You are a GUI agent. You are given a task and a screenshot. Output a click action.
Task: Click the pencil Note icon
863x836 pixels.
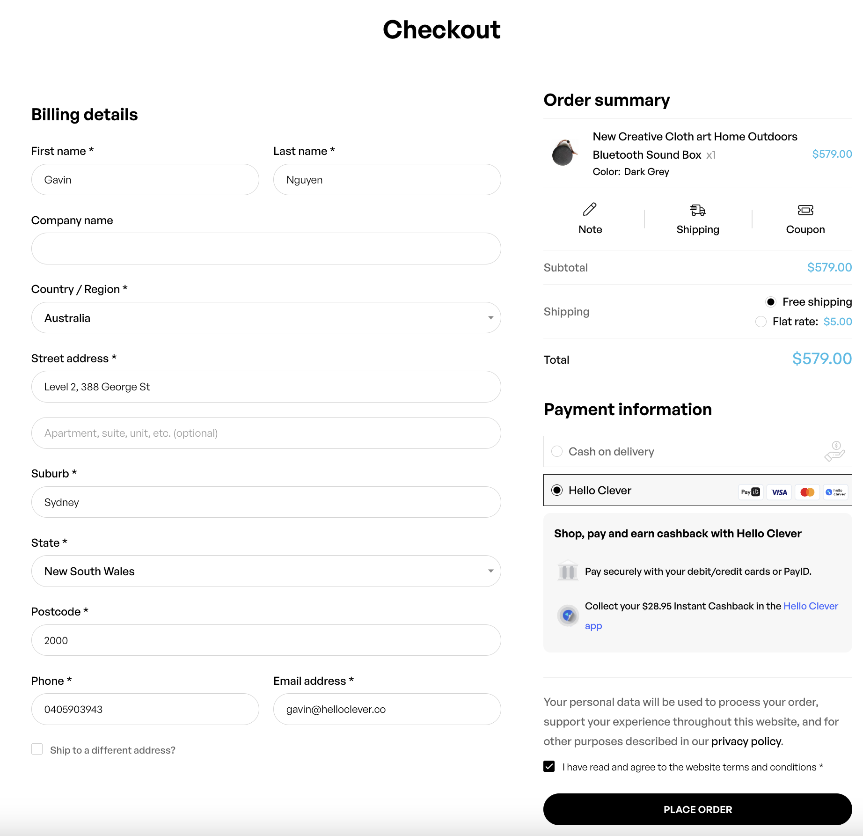(x=590, y=209)
